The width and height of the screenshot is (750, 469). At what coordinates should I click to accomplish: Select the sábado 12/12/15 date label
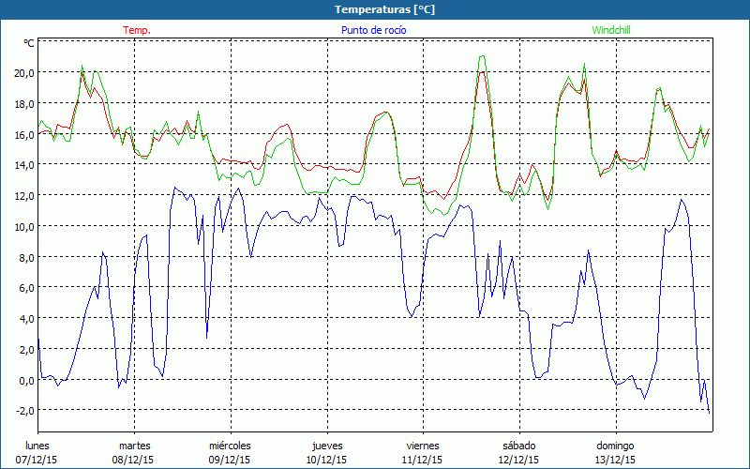pyautogui.click(x=518, y=452)
